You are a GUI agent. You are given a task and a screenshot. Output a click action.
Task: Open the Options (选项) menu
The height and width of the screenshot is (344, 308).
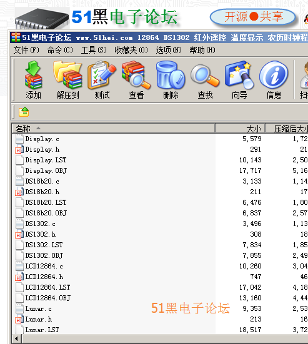169,50
